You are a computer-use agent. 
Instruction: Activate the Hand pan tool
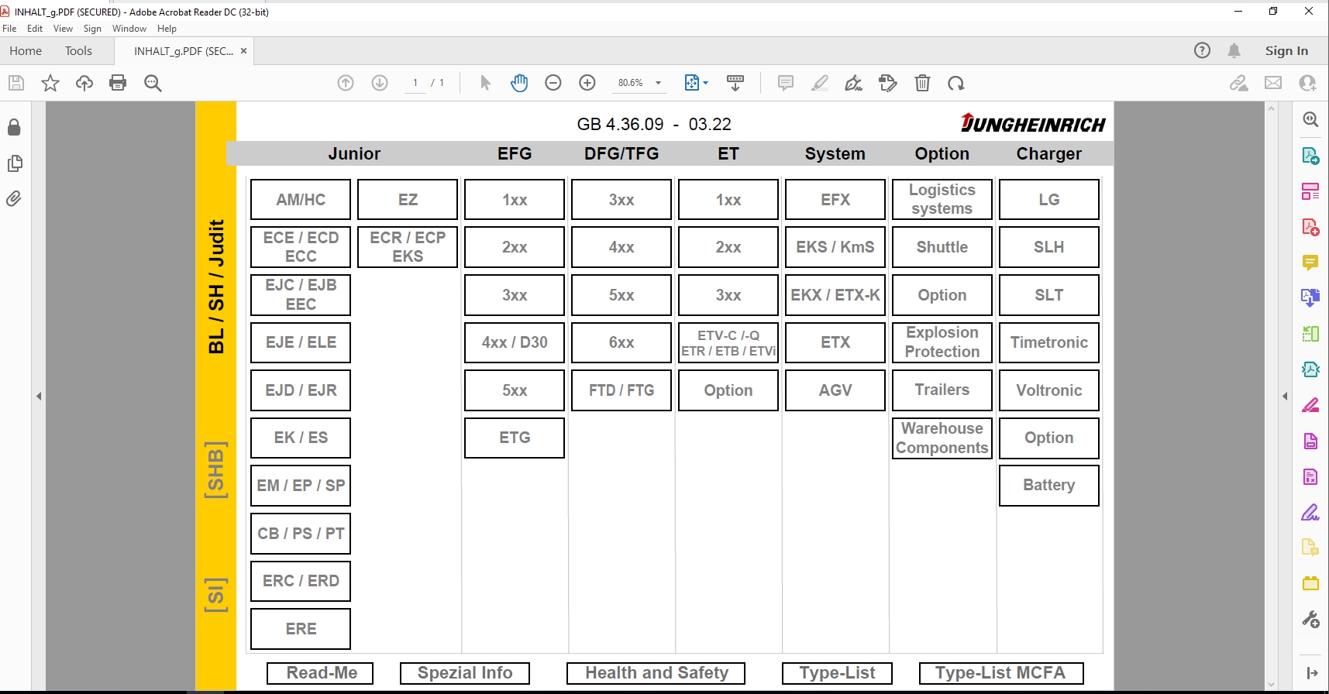[x=519, y=83]
